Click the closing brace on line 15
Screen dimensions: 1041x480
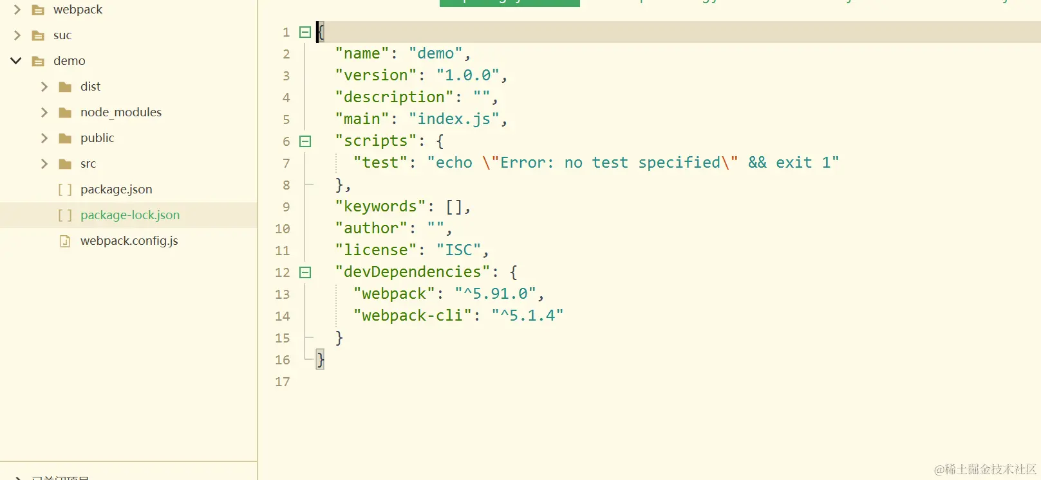click(339, 338)
